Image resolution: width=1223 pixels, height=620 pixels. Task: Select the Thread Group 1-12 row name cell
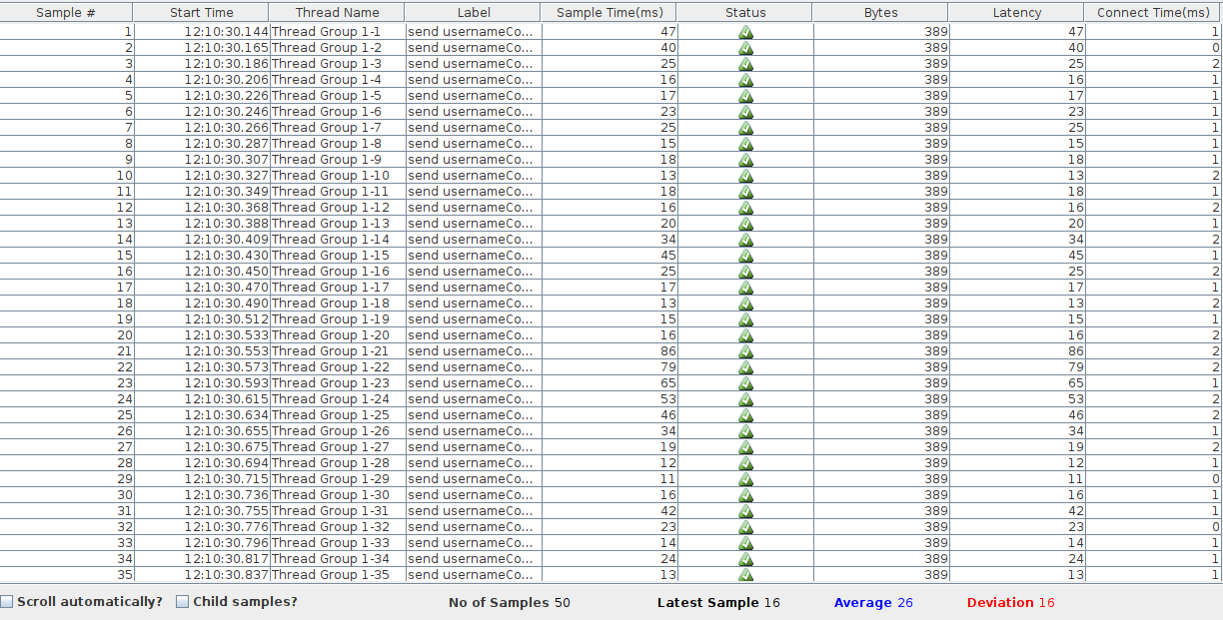pyautogui.click(x=330, y=208)
